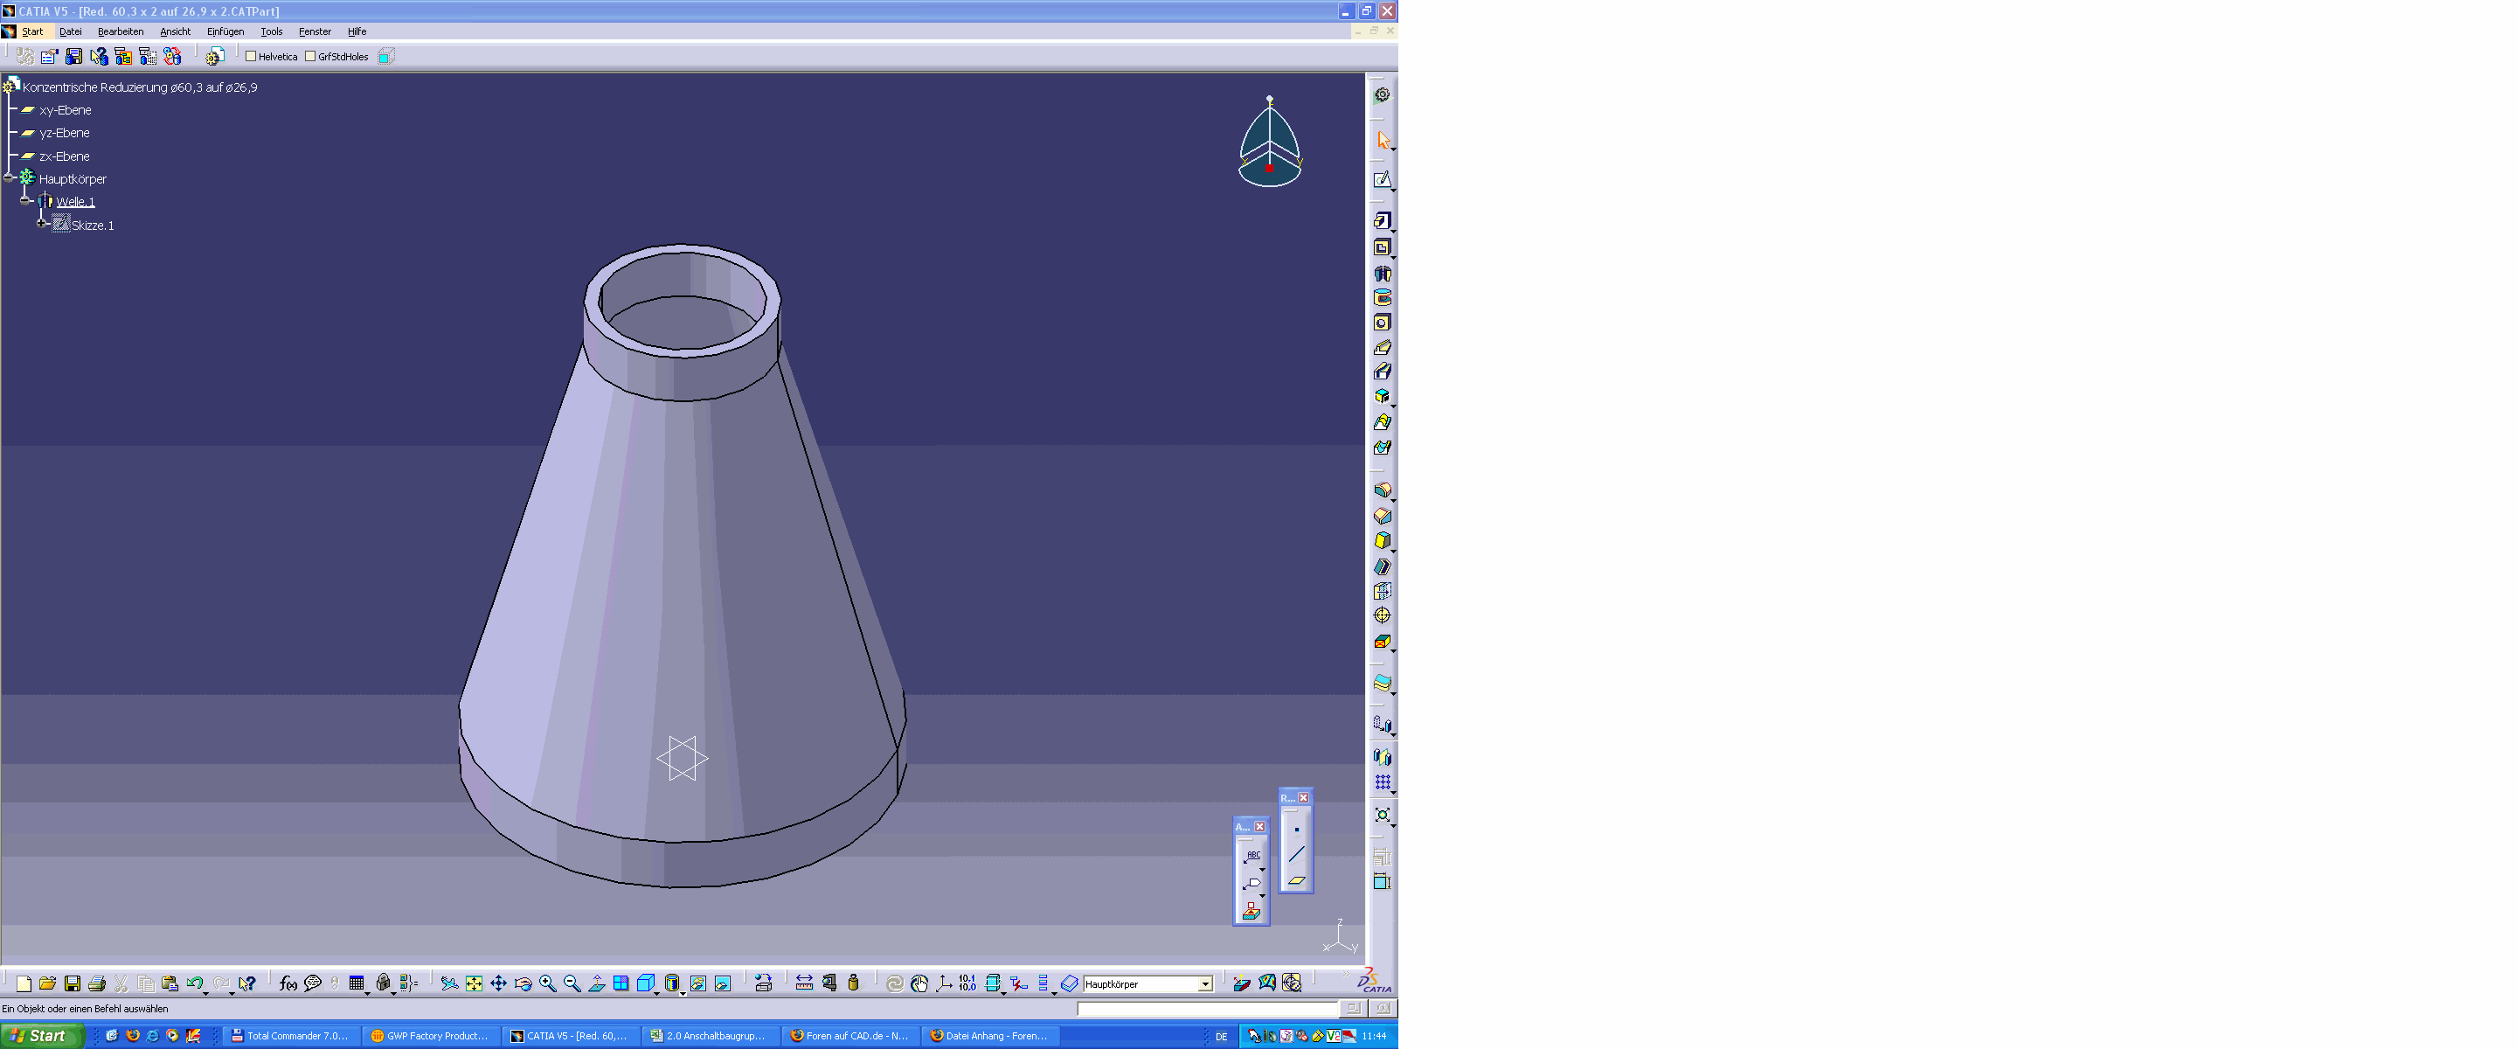Click the Fly Mode airplane icon
The image size is (2517, 1049).
pos(449,983)
